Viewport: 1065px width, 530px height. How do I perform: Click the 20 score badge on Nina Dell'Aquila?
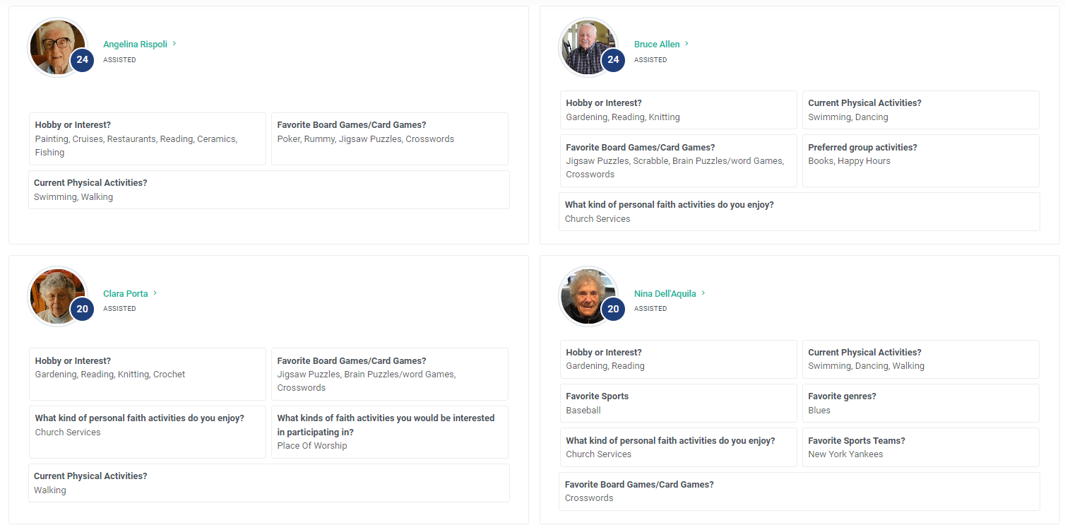613,309
